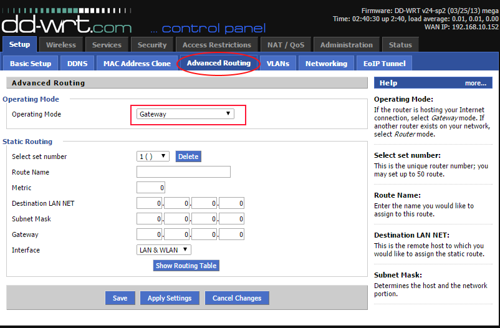Screen dimensions: 500x328
Task: Open the Help more... link
Action: click(475, 83)
